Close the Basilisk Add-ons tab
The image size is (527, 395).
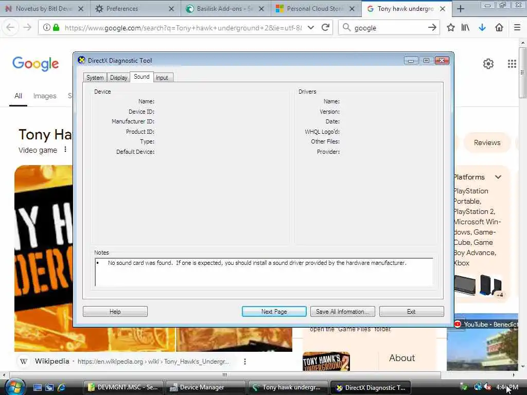(261, 9)
